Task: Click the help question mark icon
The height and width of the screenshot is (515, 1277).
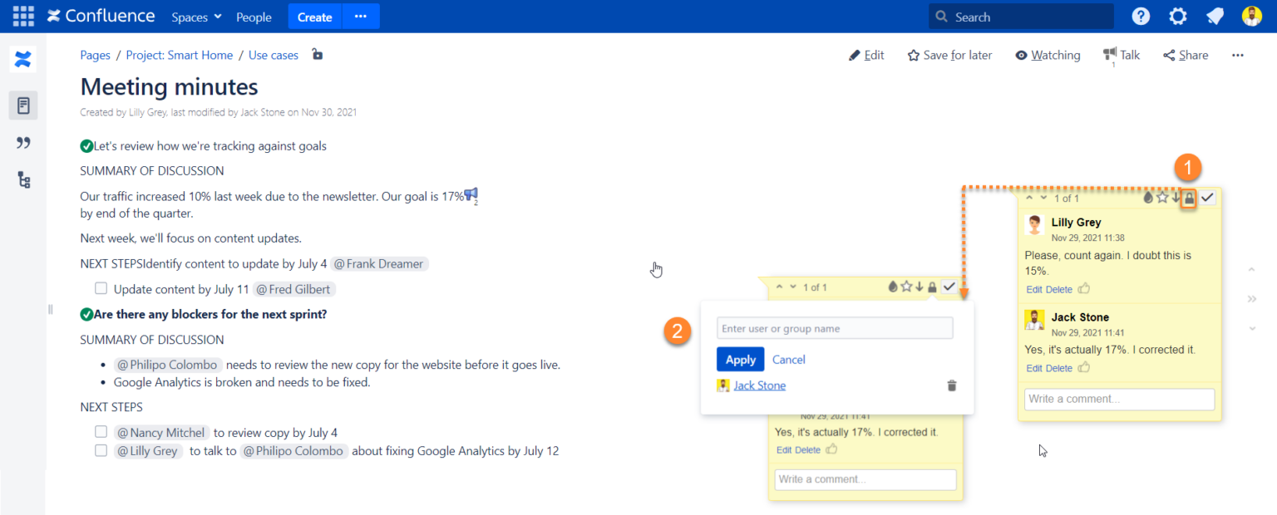Action: click(x=1140, y=16)
